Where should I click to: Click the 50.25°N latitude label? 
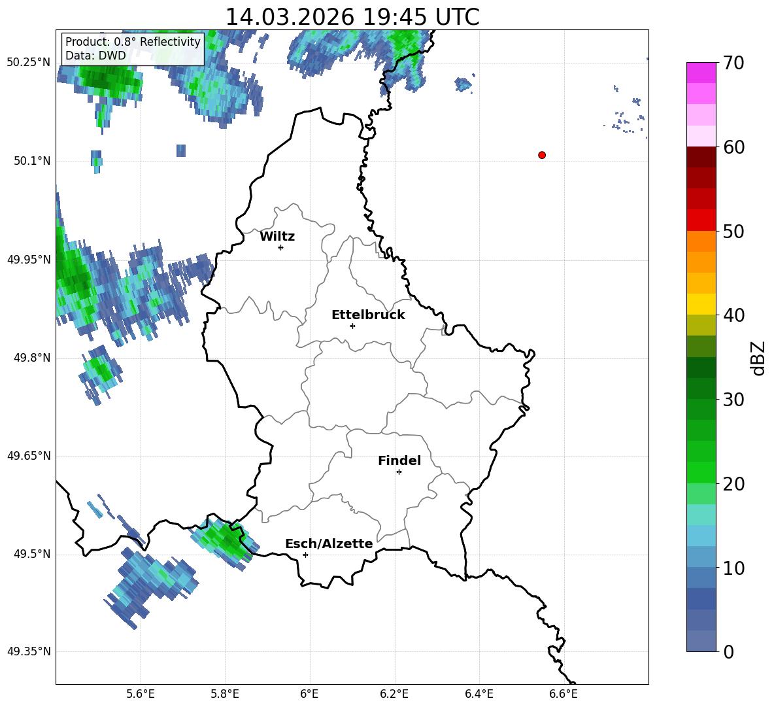(28, 63)
